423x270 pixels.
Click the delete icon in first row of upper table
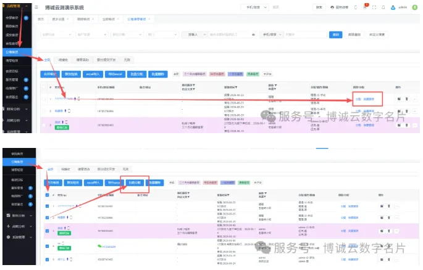pyautogui.click(x=406, y=99)
